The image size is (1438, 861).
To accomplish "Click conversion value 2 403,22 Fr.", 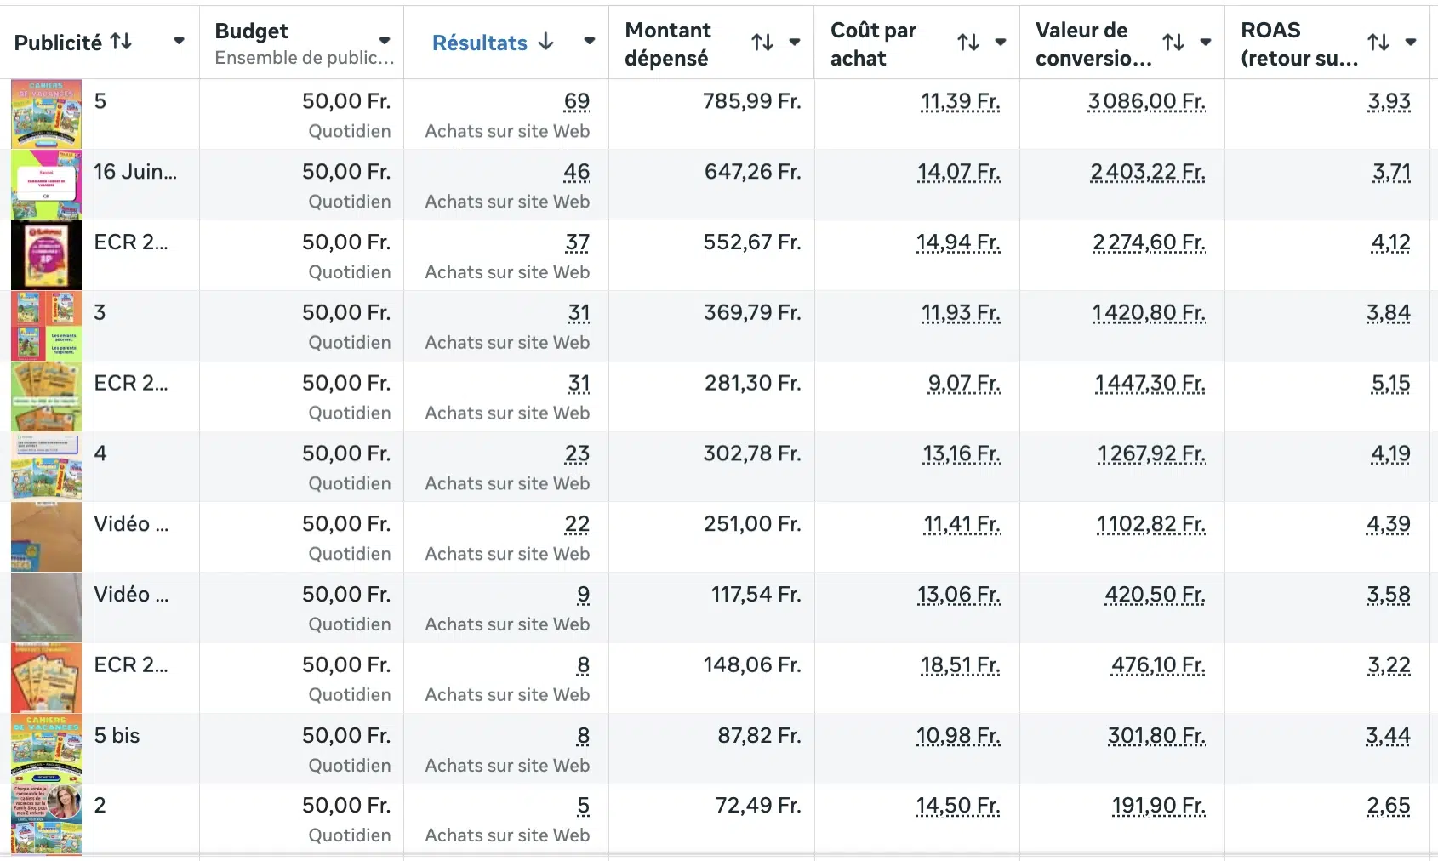I will pyautogui.click(x=1148, y=172).
